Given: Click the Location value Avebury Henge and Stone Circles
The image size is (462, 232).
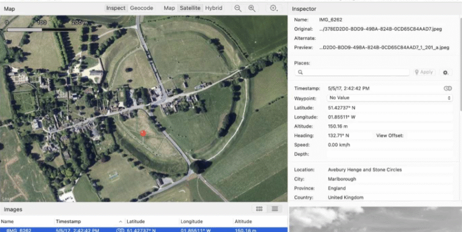Looking at the screenshot, I should point(365,170).
